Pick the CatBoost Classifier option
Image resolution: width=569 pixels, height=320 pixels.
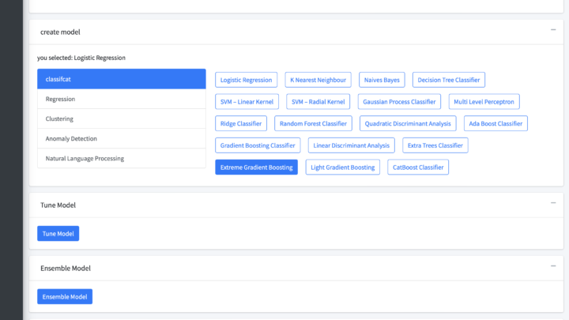point(418,167)
